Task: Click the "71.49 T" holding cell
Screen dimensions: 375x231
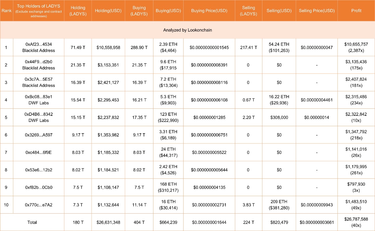Action: [78, 47]
